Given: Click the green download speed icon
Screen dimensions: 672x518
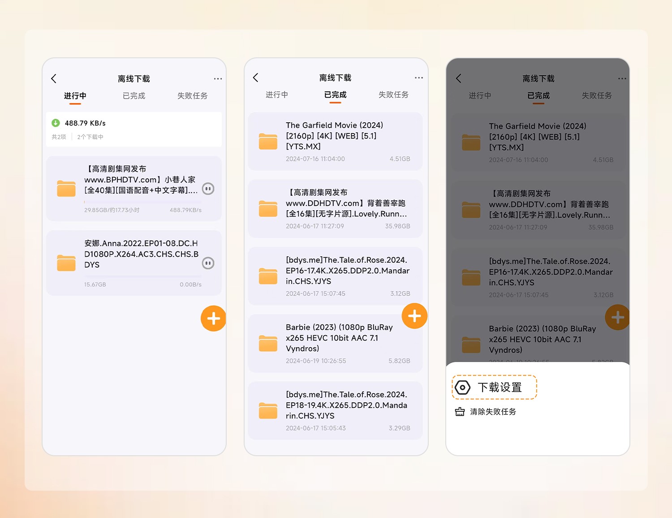Looking at the screenshot, I should click(56, 123).
